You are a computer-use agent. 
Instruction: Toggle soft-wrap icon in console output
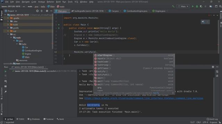click(x=217, y=72)
